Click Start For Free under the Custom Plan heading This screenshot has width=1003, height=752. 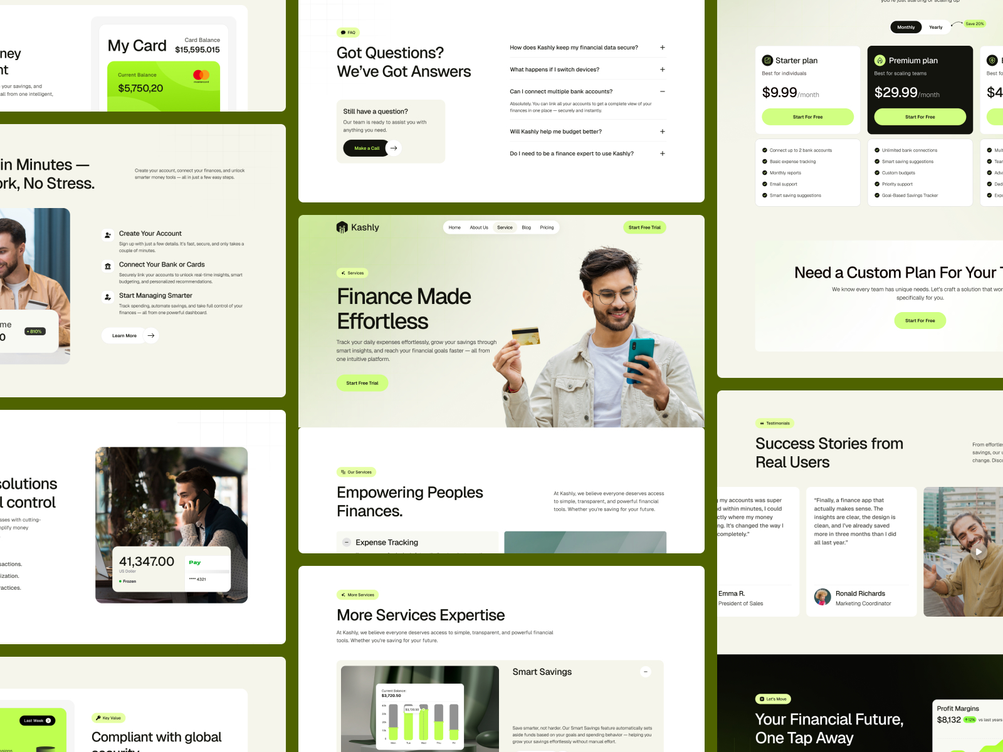tap(920, 320)
